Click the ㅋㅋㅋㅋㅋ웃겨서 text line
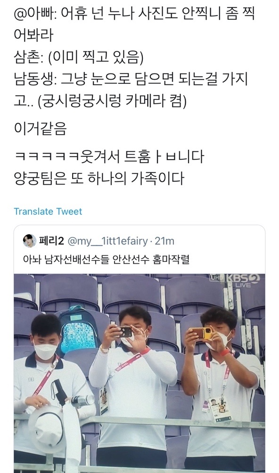This screenshot has width=279, height=473. (x=109, y=156)
